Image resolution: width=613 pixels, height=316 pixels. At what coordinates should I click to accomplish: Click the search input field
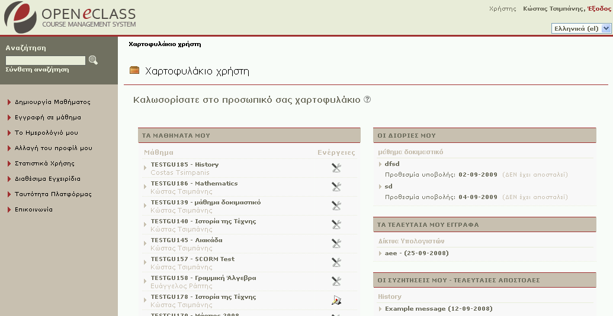click(46, 60)
